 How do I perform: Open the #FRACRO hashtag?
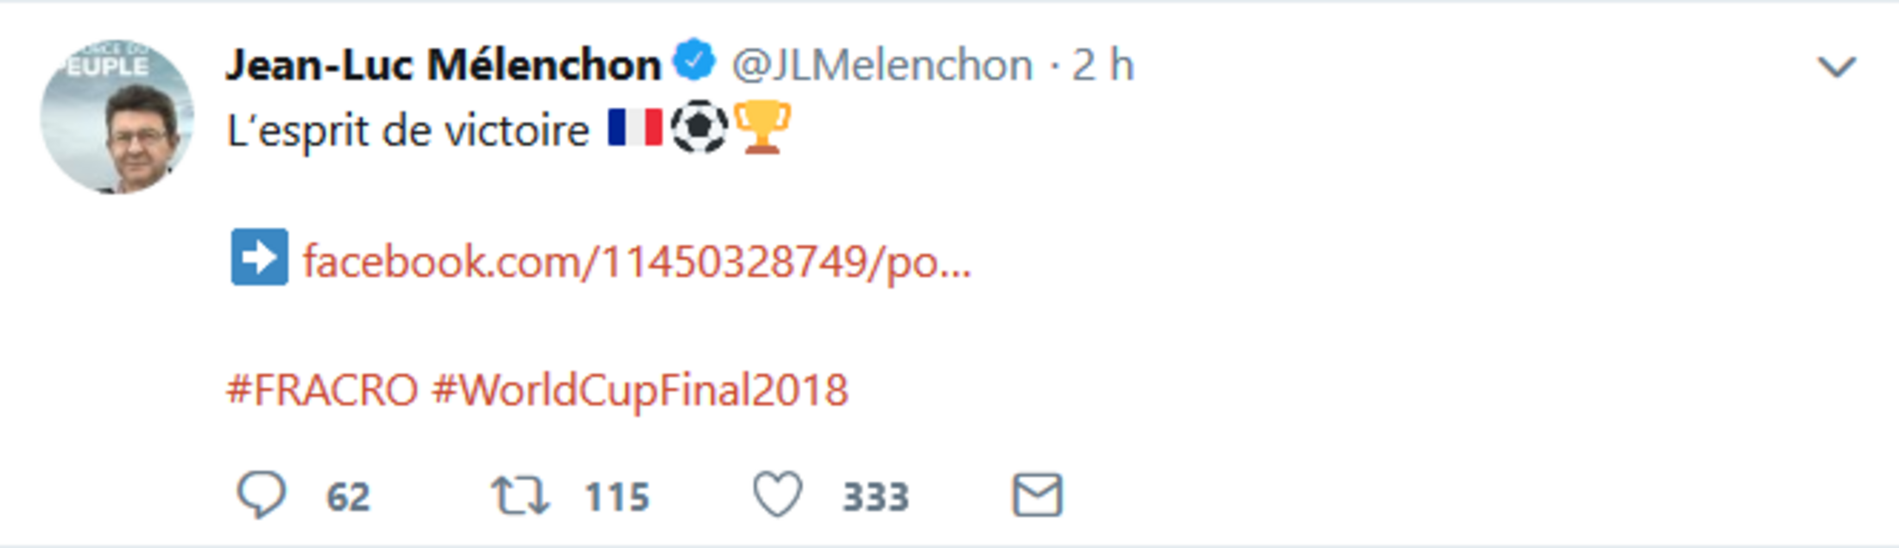click(x=322, y=390)
